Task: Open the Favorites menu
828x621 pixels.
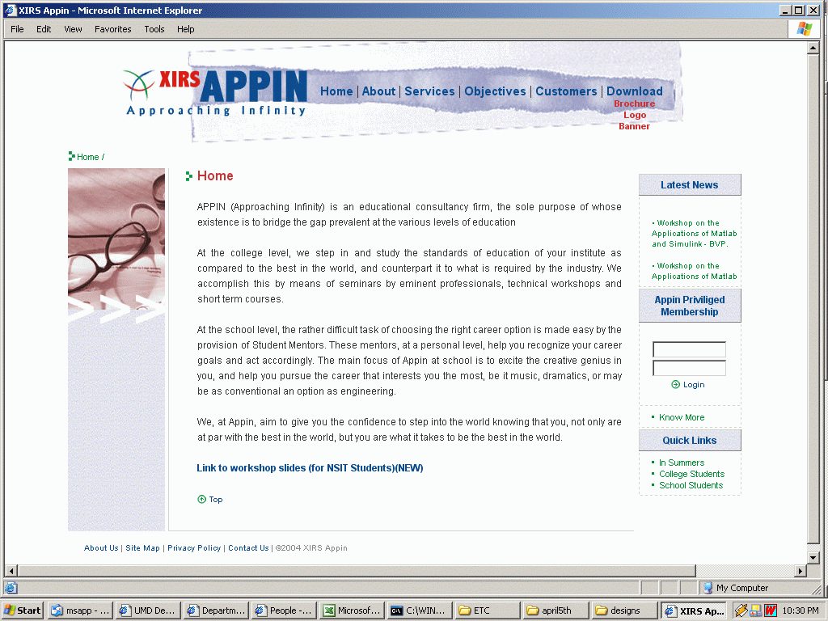Action: point(113,29)
